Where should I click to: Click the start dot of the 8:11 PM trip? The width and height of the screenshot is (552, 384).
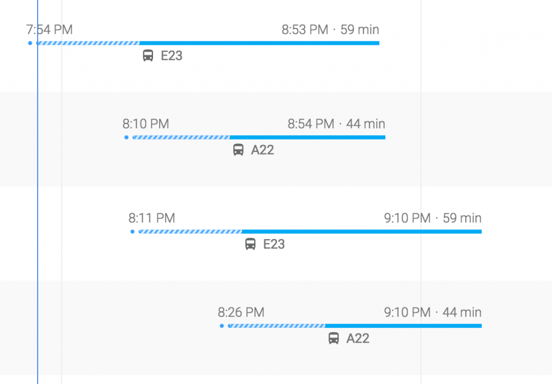[x=133, y=232]
